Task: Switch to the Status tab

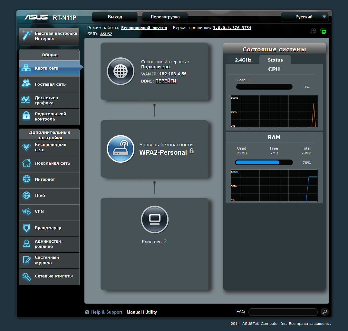Action: 275,60
